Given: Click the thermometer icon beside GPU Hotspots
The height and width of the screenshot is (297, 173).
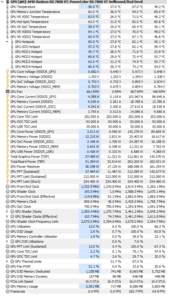Looking at the screenshot, I should [x=12, y=42].
